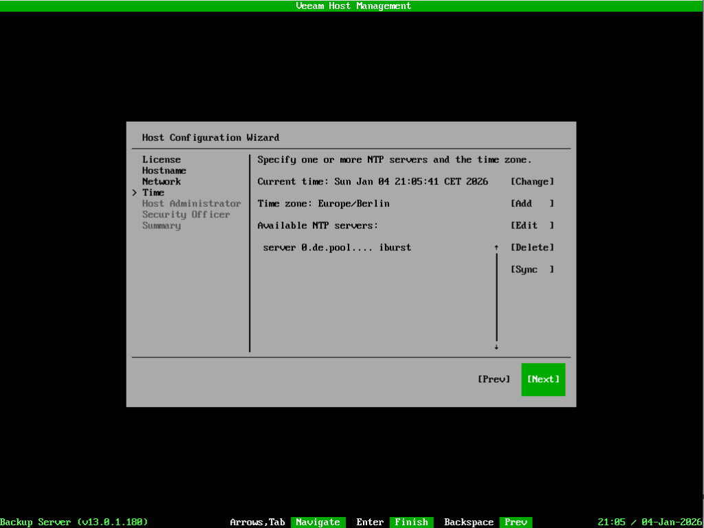Screen dimensions: 704x528
Task: Click [Sync] to synchronize time
Action: (x=532, y=269)
